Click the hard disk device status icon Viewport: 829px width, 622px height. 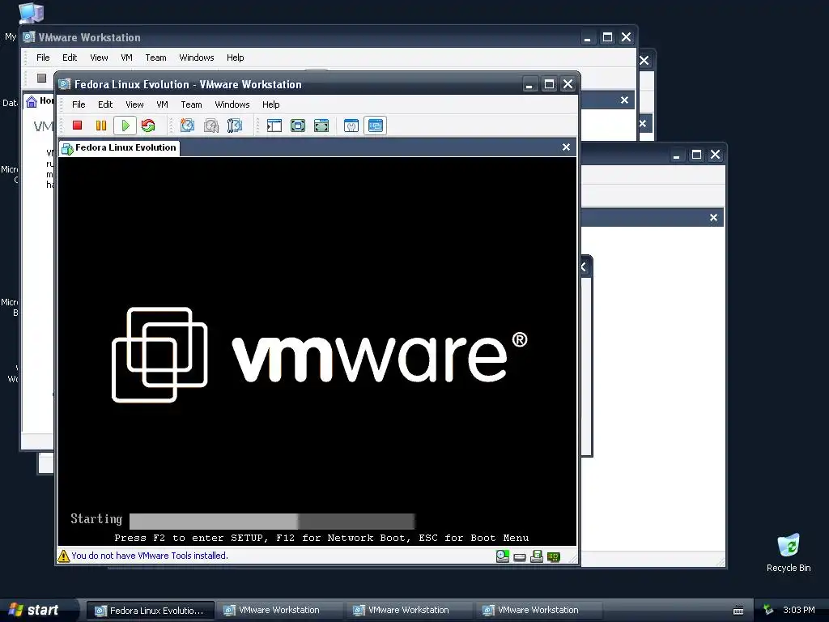[520, 557]
